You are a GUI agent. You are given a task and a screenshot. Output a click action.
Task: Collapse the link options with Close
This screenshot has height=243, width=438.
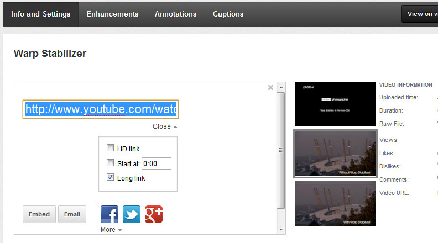tap(165, 126)
